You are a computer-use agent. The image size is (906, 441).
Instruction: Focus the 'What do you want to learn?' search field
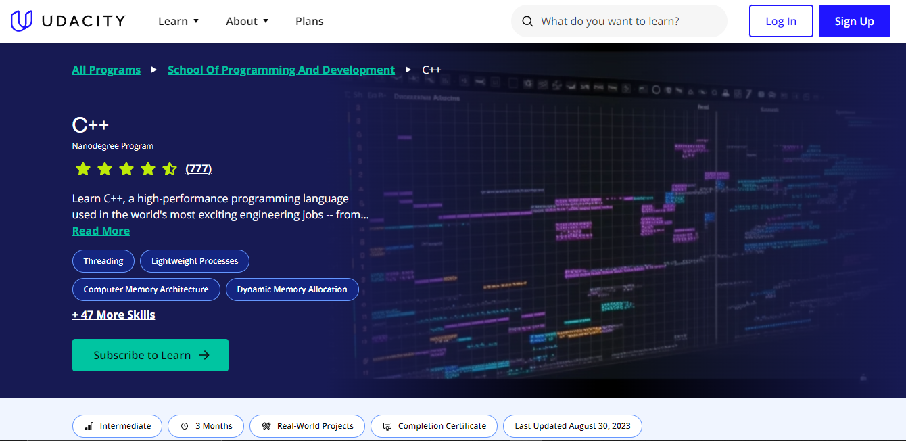619,22
